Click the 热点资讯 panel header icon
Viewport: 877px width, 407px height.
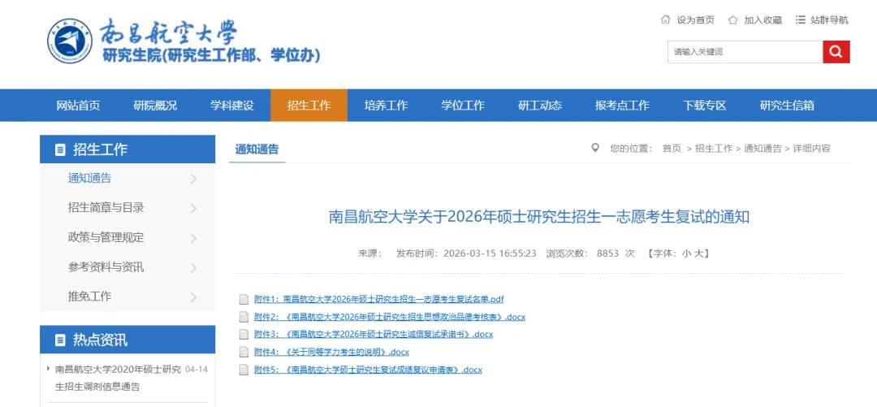tap(60, 340)
